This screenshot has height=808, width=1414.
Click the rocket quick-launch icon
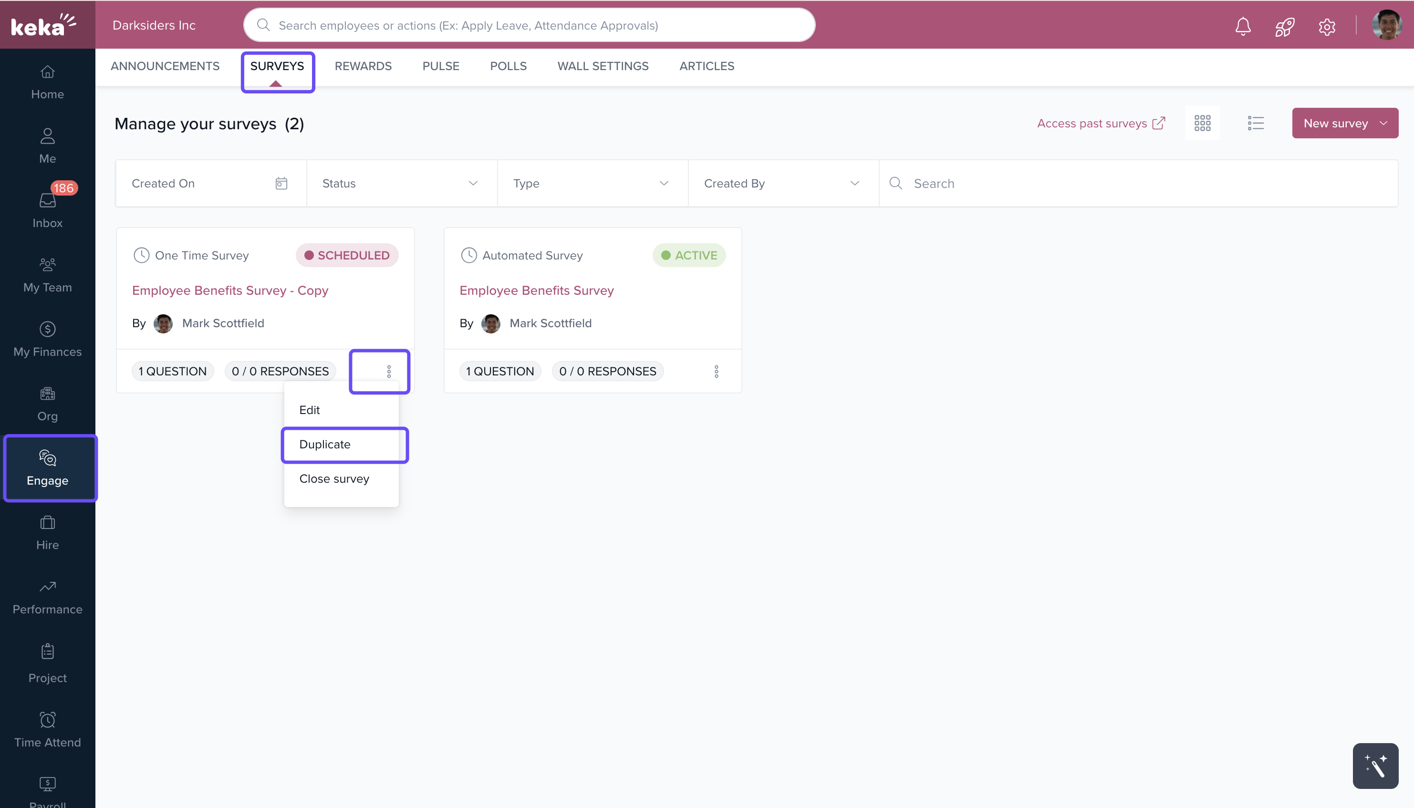pos(1284,26)
